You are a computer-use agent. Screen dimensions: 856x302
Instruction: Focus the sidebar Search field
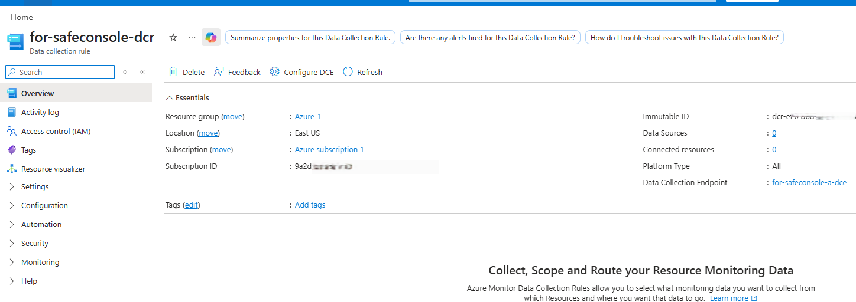tap(60, 72)
